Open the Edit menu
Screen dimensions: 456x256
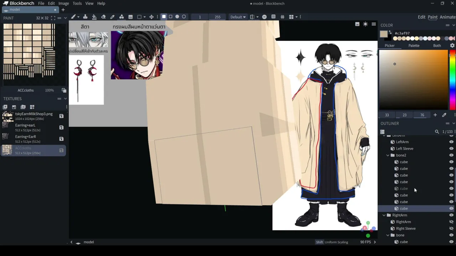[51, 3]
